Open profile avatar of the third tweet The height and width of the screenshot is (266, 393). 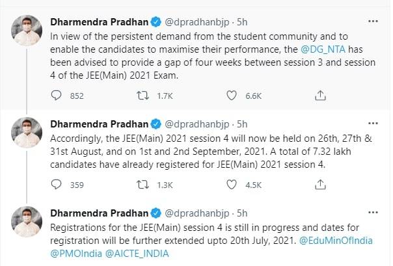(x=27, y=222)
